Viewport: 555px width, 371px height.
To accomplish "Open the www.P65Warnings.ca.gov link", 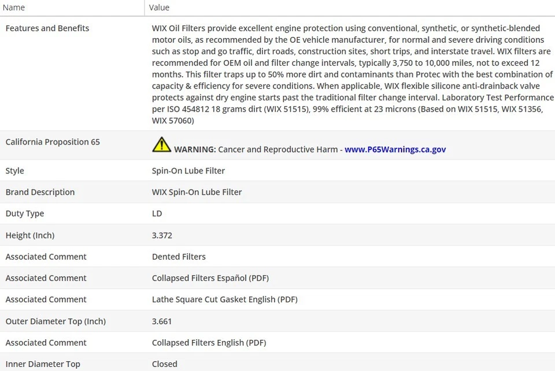I will 395,149.
